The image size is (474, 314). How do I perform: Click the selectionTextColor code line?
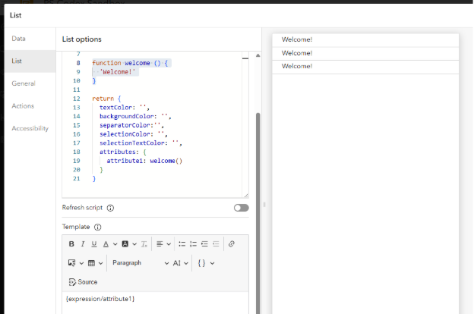point(141,143)
